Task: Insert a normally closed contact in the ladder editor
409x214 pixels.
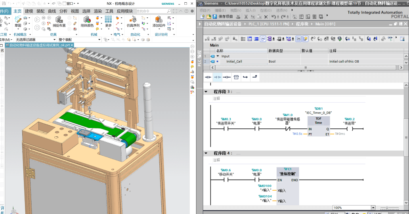Action: pyautogui.click(x=217, y=77)
